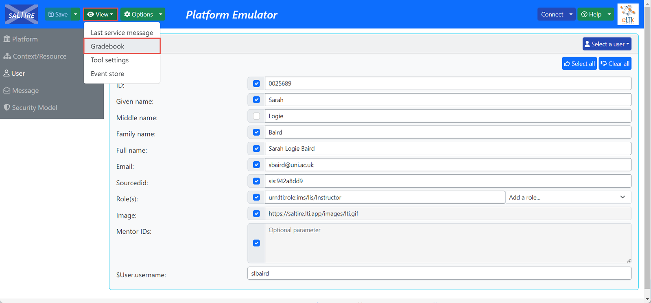
Task: Open the Security Model shield item
Action: coord(31,108)
